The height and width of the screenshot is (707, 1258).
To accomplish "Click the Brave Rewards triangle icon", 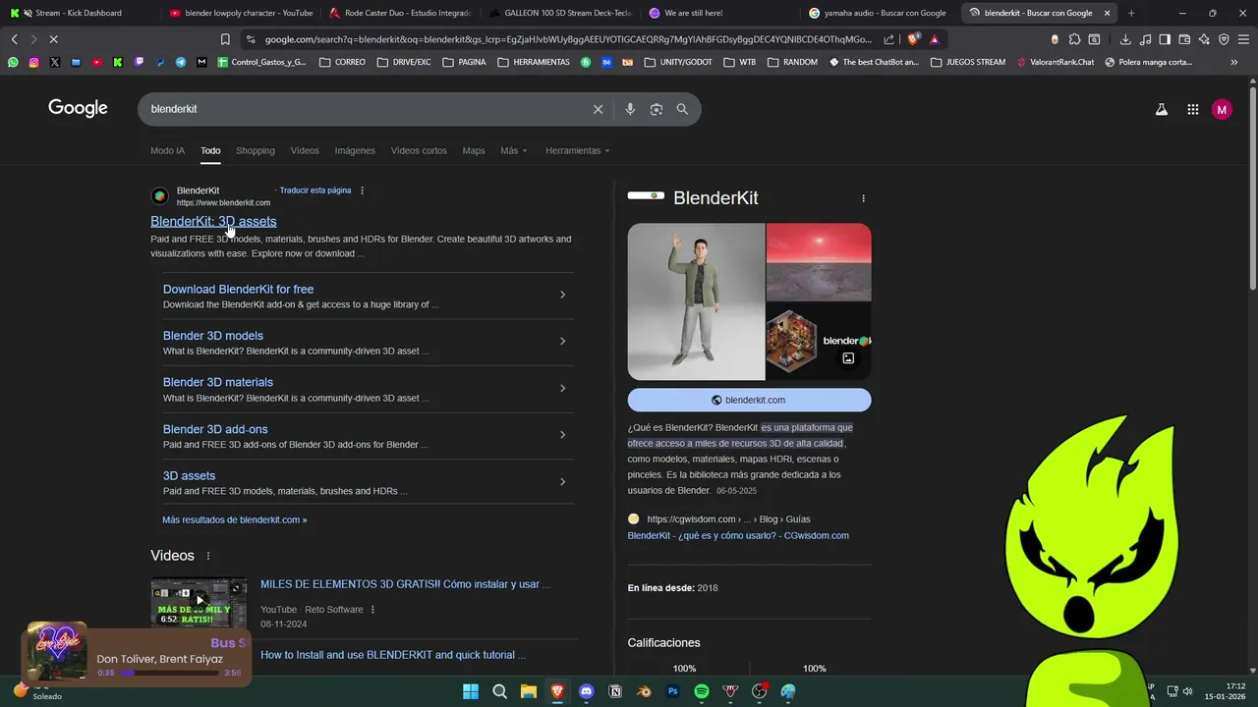I will pyautogui.click(x=934, y=39).
